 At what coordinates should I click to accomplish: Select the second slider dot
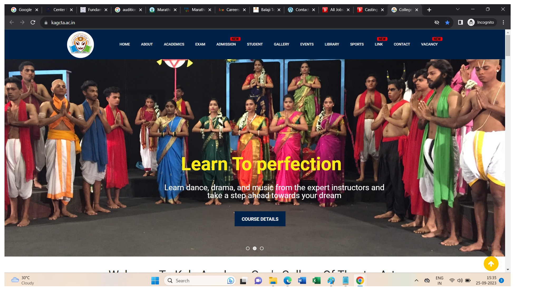(255, 248)
